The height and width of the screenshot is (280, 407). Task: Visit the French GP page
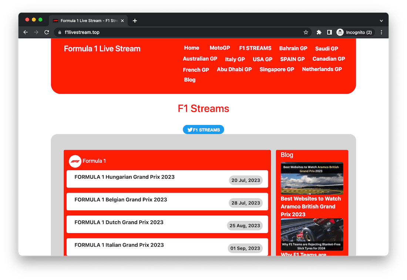point(196,70)
